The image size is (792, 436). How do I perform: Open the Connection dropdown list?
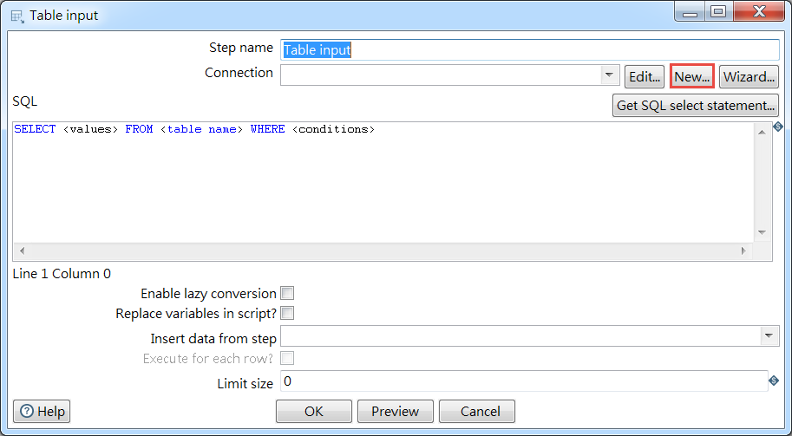pyautogui.click(x=610, y=75)
